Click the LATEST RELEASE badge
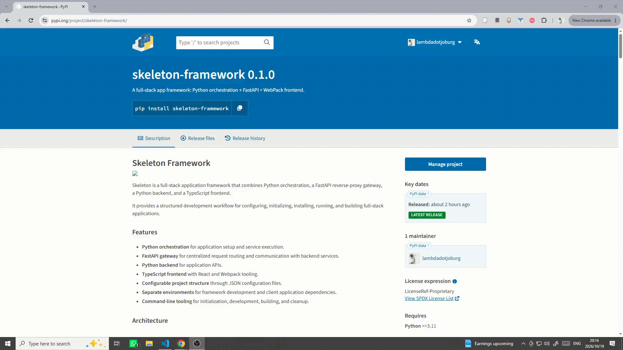Image resolution: width=623 pixels, height=350 pixels. (427, 215)
